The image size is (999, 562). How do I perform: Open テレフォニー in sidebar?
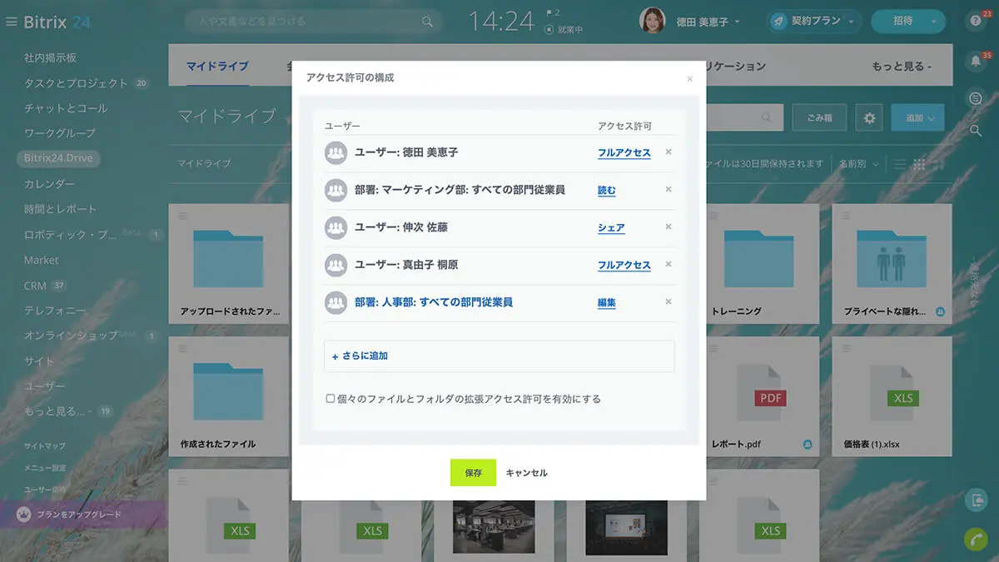click(55, 311)
